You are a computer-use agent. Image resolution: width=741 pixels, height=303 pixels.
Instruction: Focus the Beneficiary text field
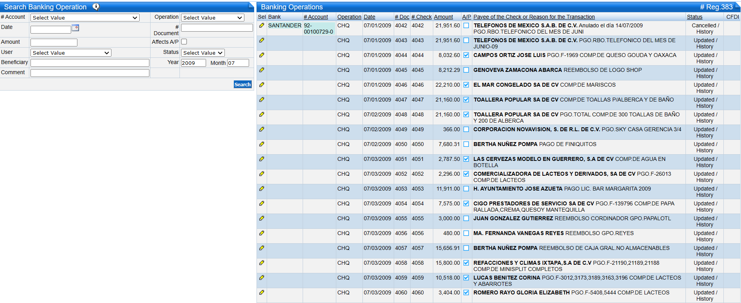pyautogui.click(x=90, y=63)
